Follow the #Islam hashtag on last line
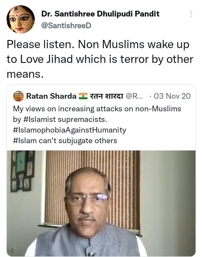This screenshot has width=202, height=257. 25,141
